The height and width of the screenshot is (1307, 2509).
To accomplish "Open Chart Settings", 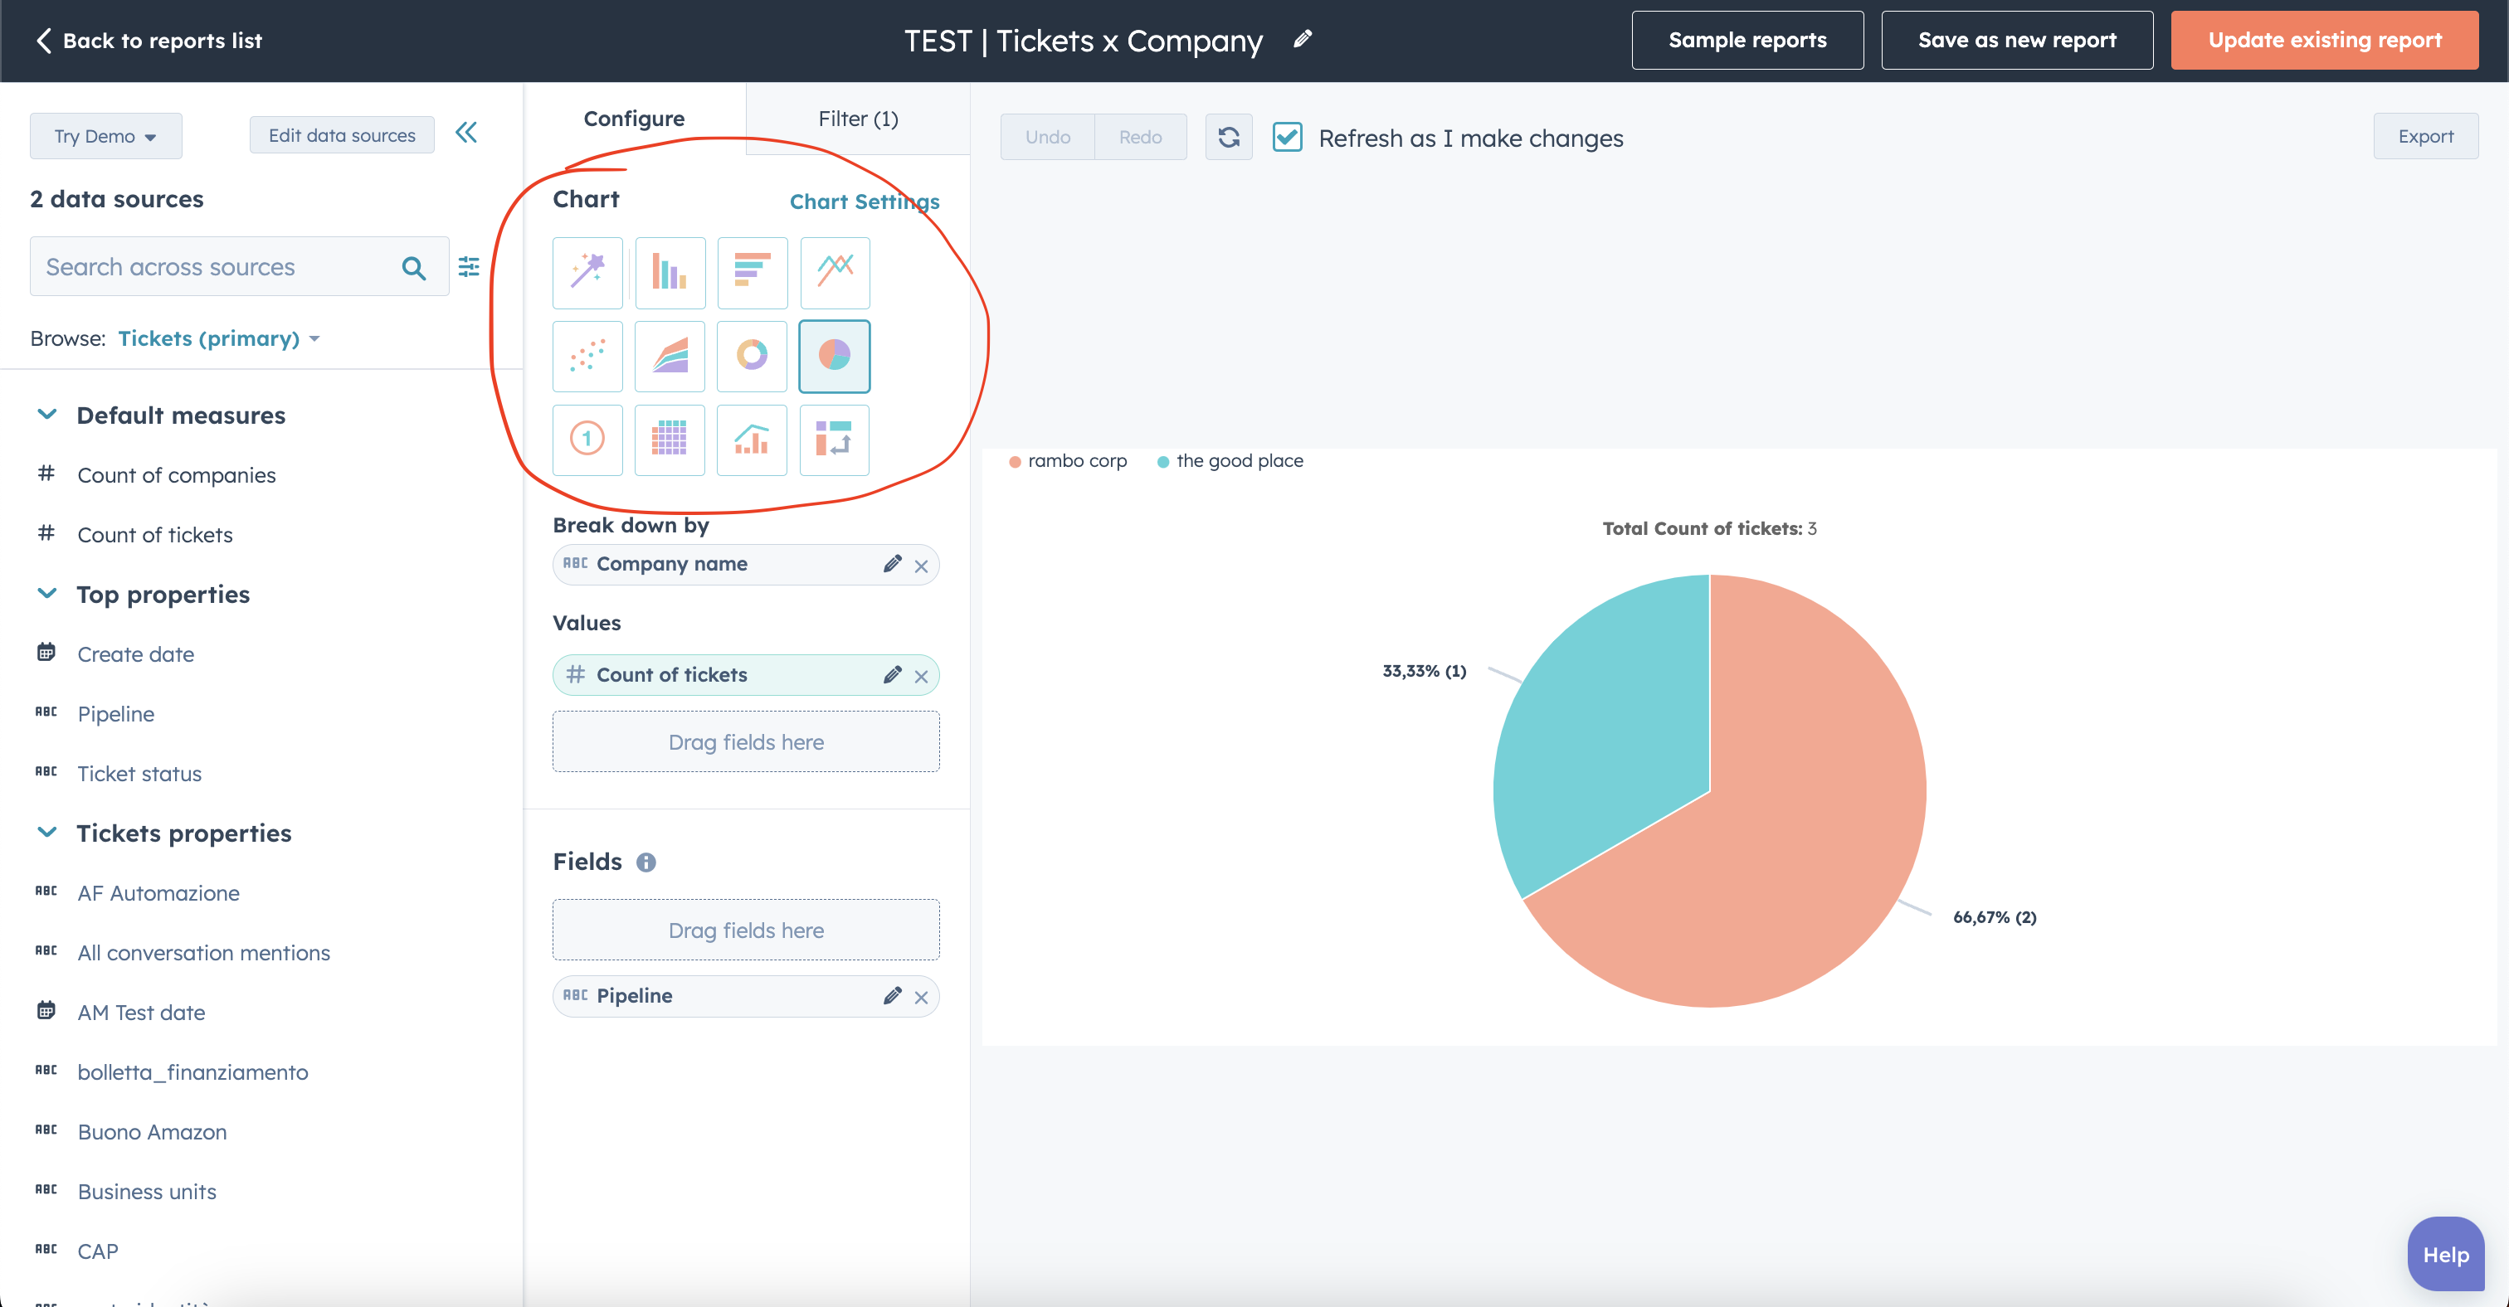I will coord(864,202).
